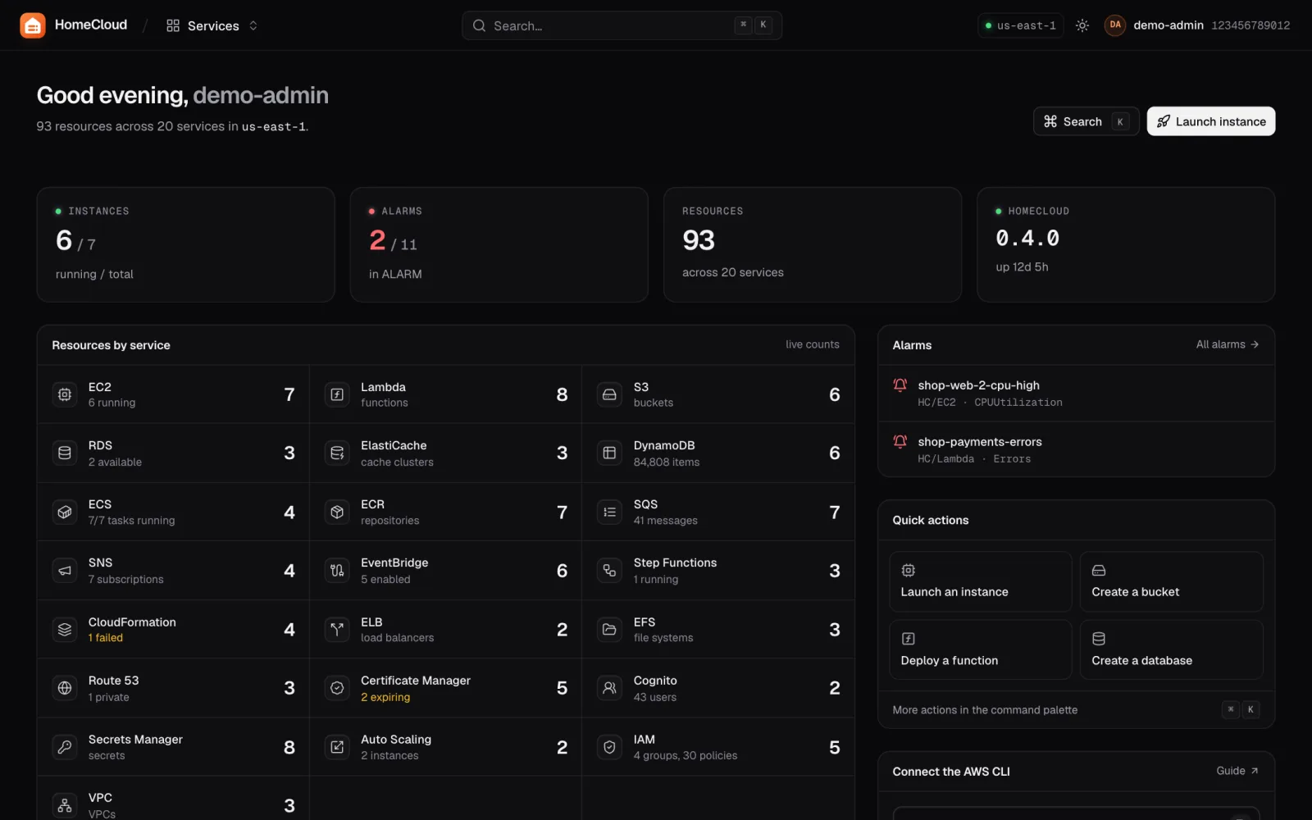
Task: Click the 4 groups, 30 policies text
Action: click(x=686, y=756)
